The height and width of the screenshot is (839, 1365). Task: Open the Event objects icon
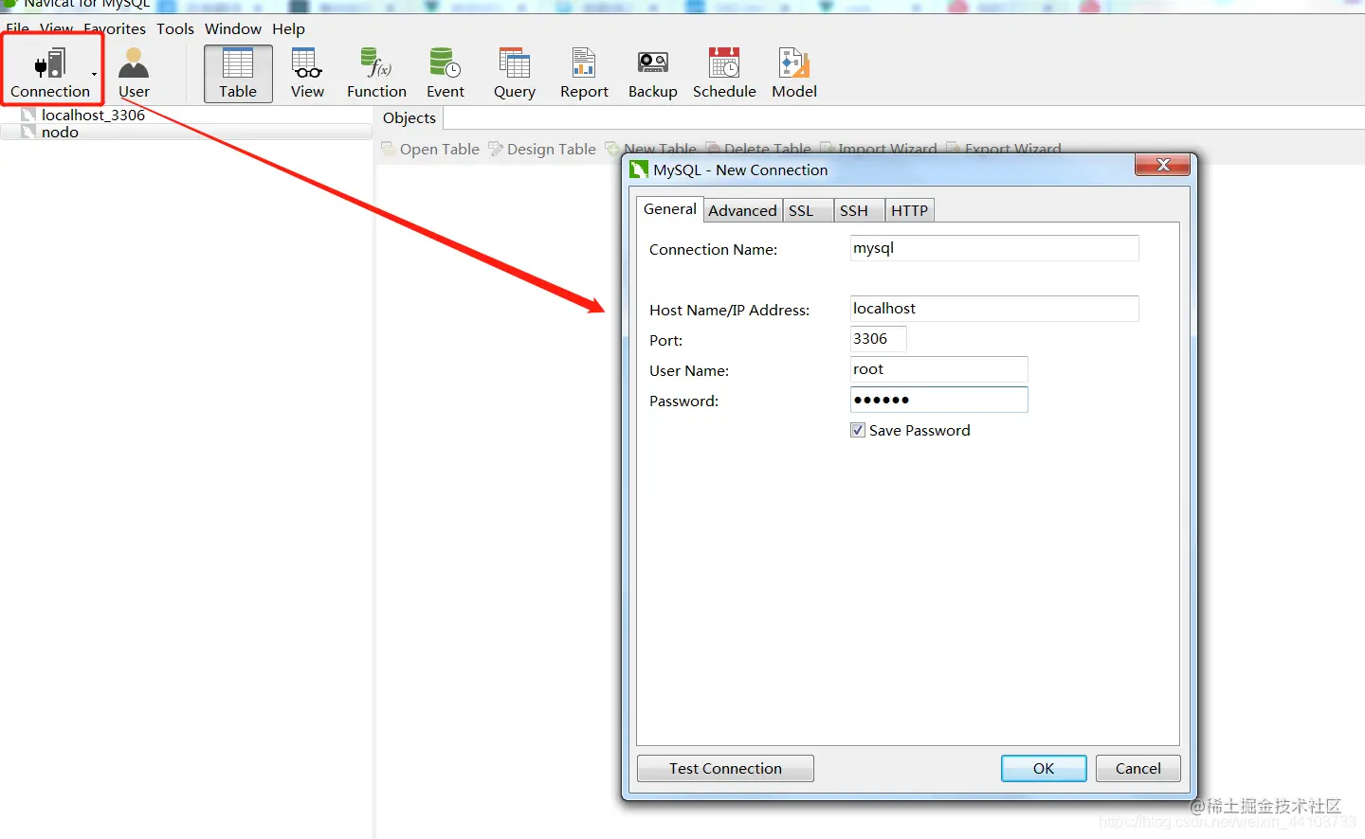[x=446, y=72]
